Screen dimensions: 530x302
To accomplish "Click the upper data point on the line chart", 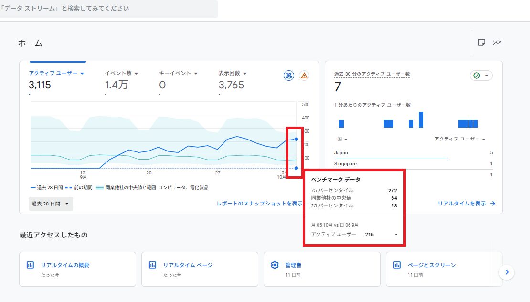I will pos(296,139).
